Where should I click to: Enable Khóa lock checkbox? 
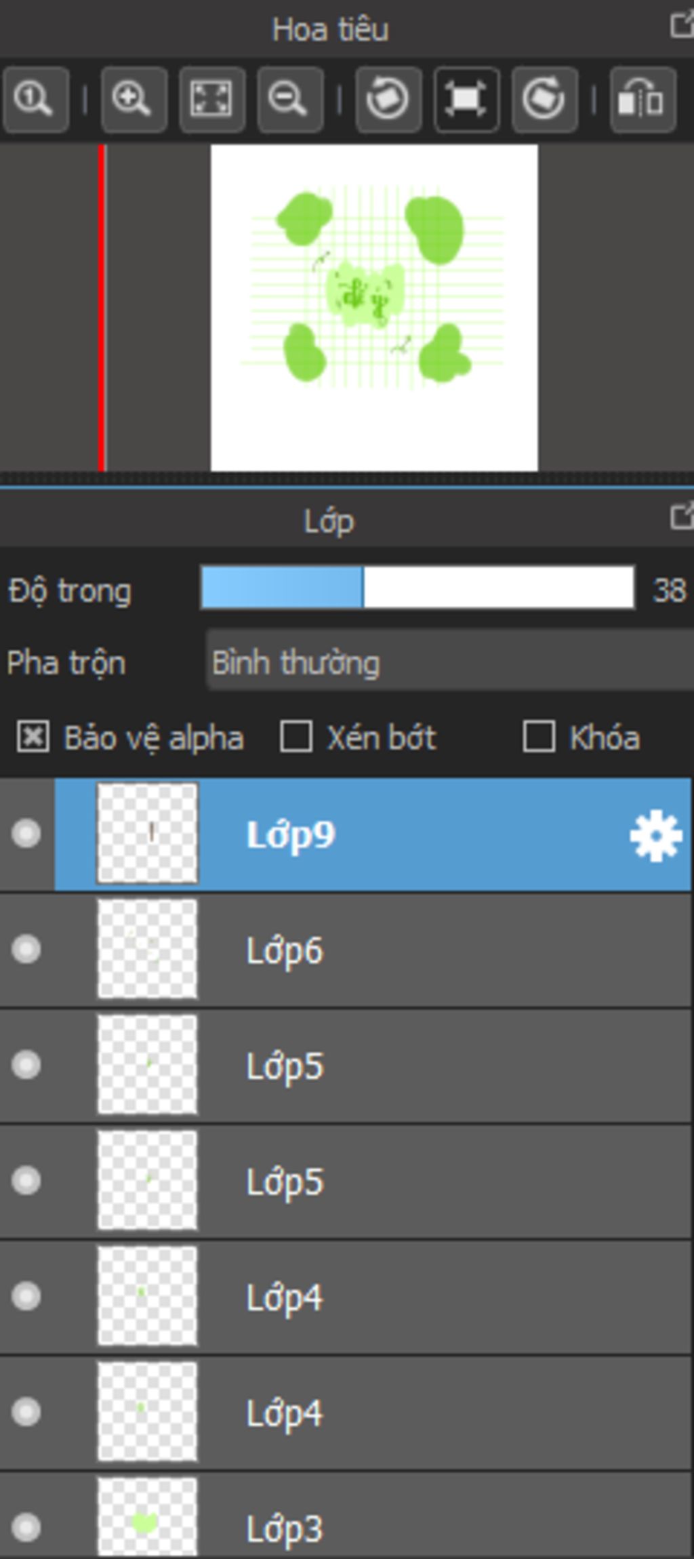coord(539,737)
